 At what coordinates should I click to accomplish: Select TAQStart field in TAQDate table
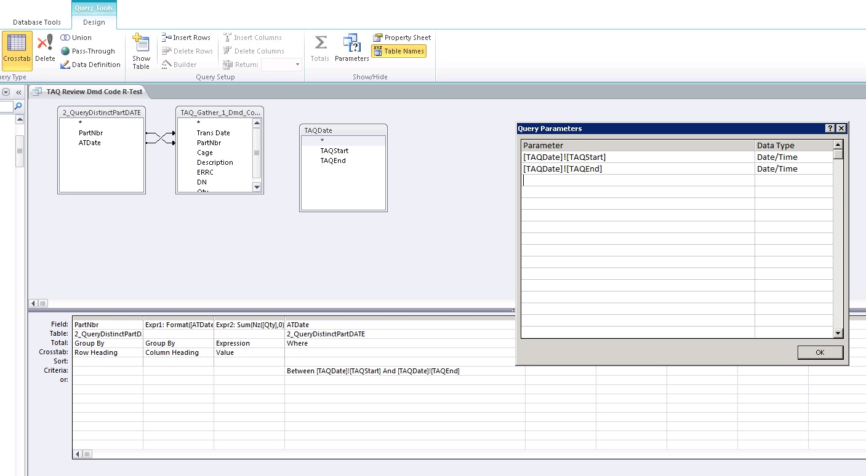[x=334, y=151]
